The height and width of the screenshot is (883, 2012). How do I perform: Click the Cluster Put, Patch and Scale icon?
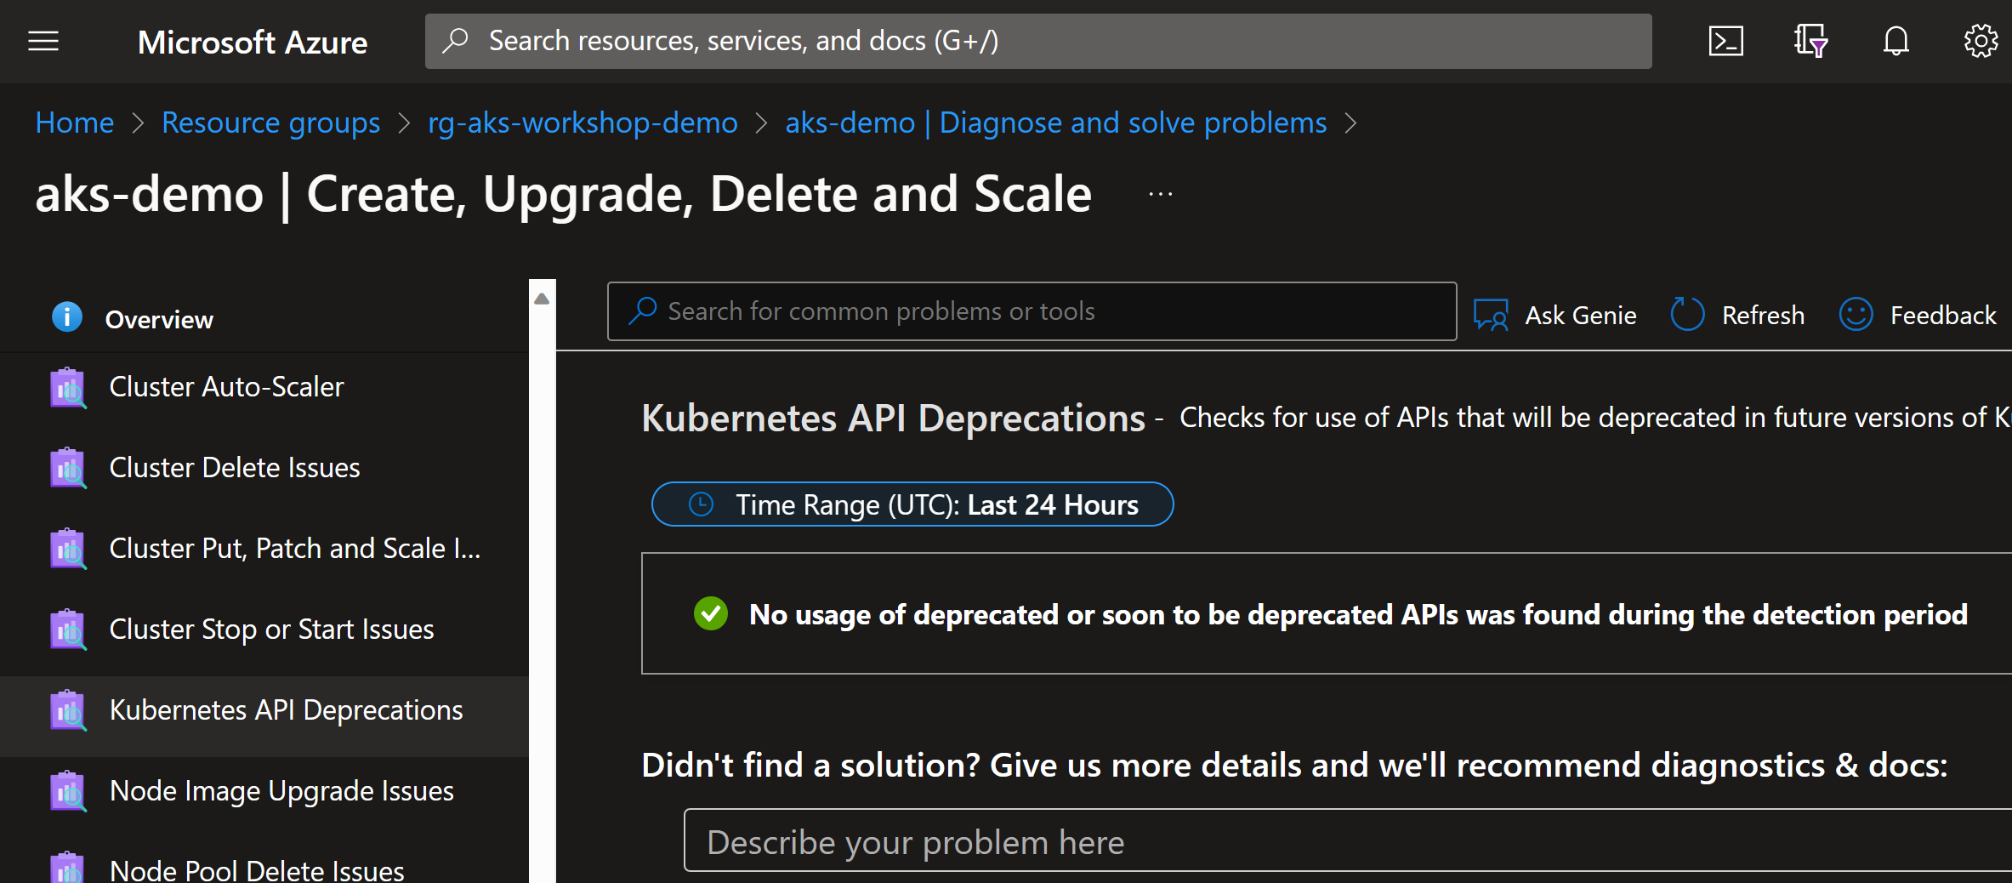pyautogui.click(x=68, y=550)
